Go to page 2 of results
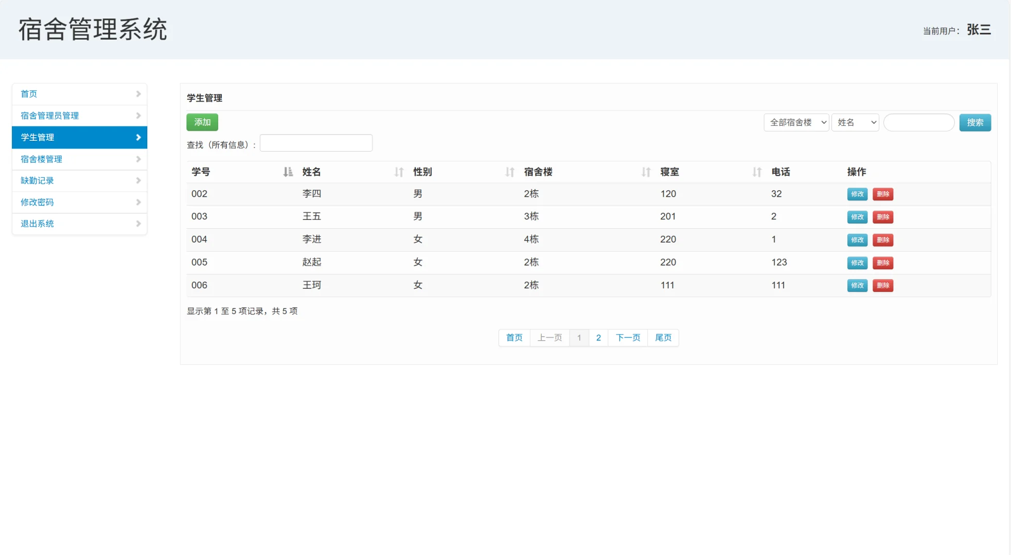 (598, 338)
